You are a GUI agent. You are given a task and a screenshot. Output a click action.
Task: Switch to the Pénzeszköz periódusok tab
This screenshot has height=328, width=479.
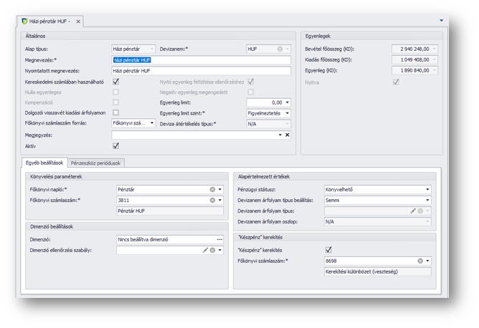98,163
